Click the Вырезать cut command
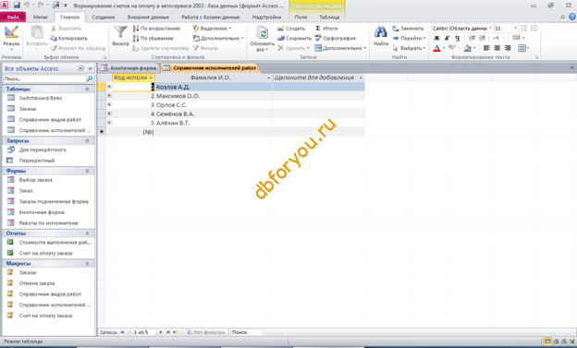This screenshot has height=348, width=577. click(x=66, y=29)
